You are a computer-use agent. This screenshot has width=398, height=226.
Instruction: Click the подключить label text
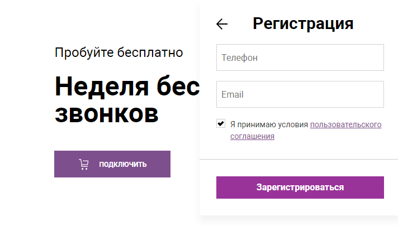[122, 164]
